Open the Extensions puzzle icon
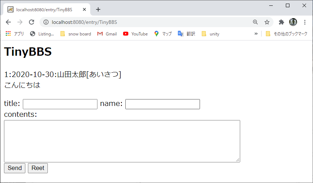The image size is (313, 183). click(x=281, y=22)
